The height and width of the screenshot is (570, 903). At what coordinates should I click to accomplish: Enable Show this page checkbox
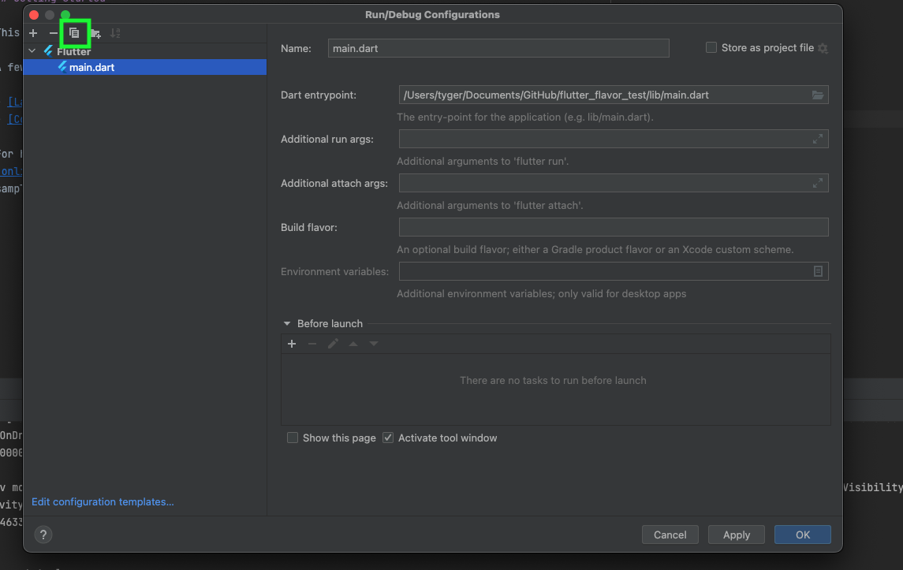(293, 438)
